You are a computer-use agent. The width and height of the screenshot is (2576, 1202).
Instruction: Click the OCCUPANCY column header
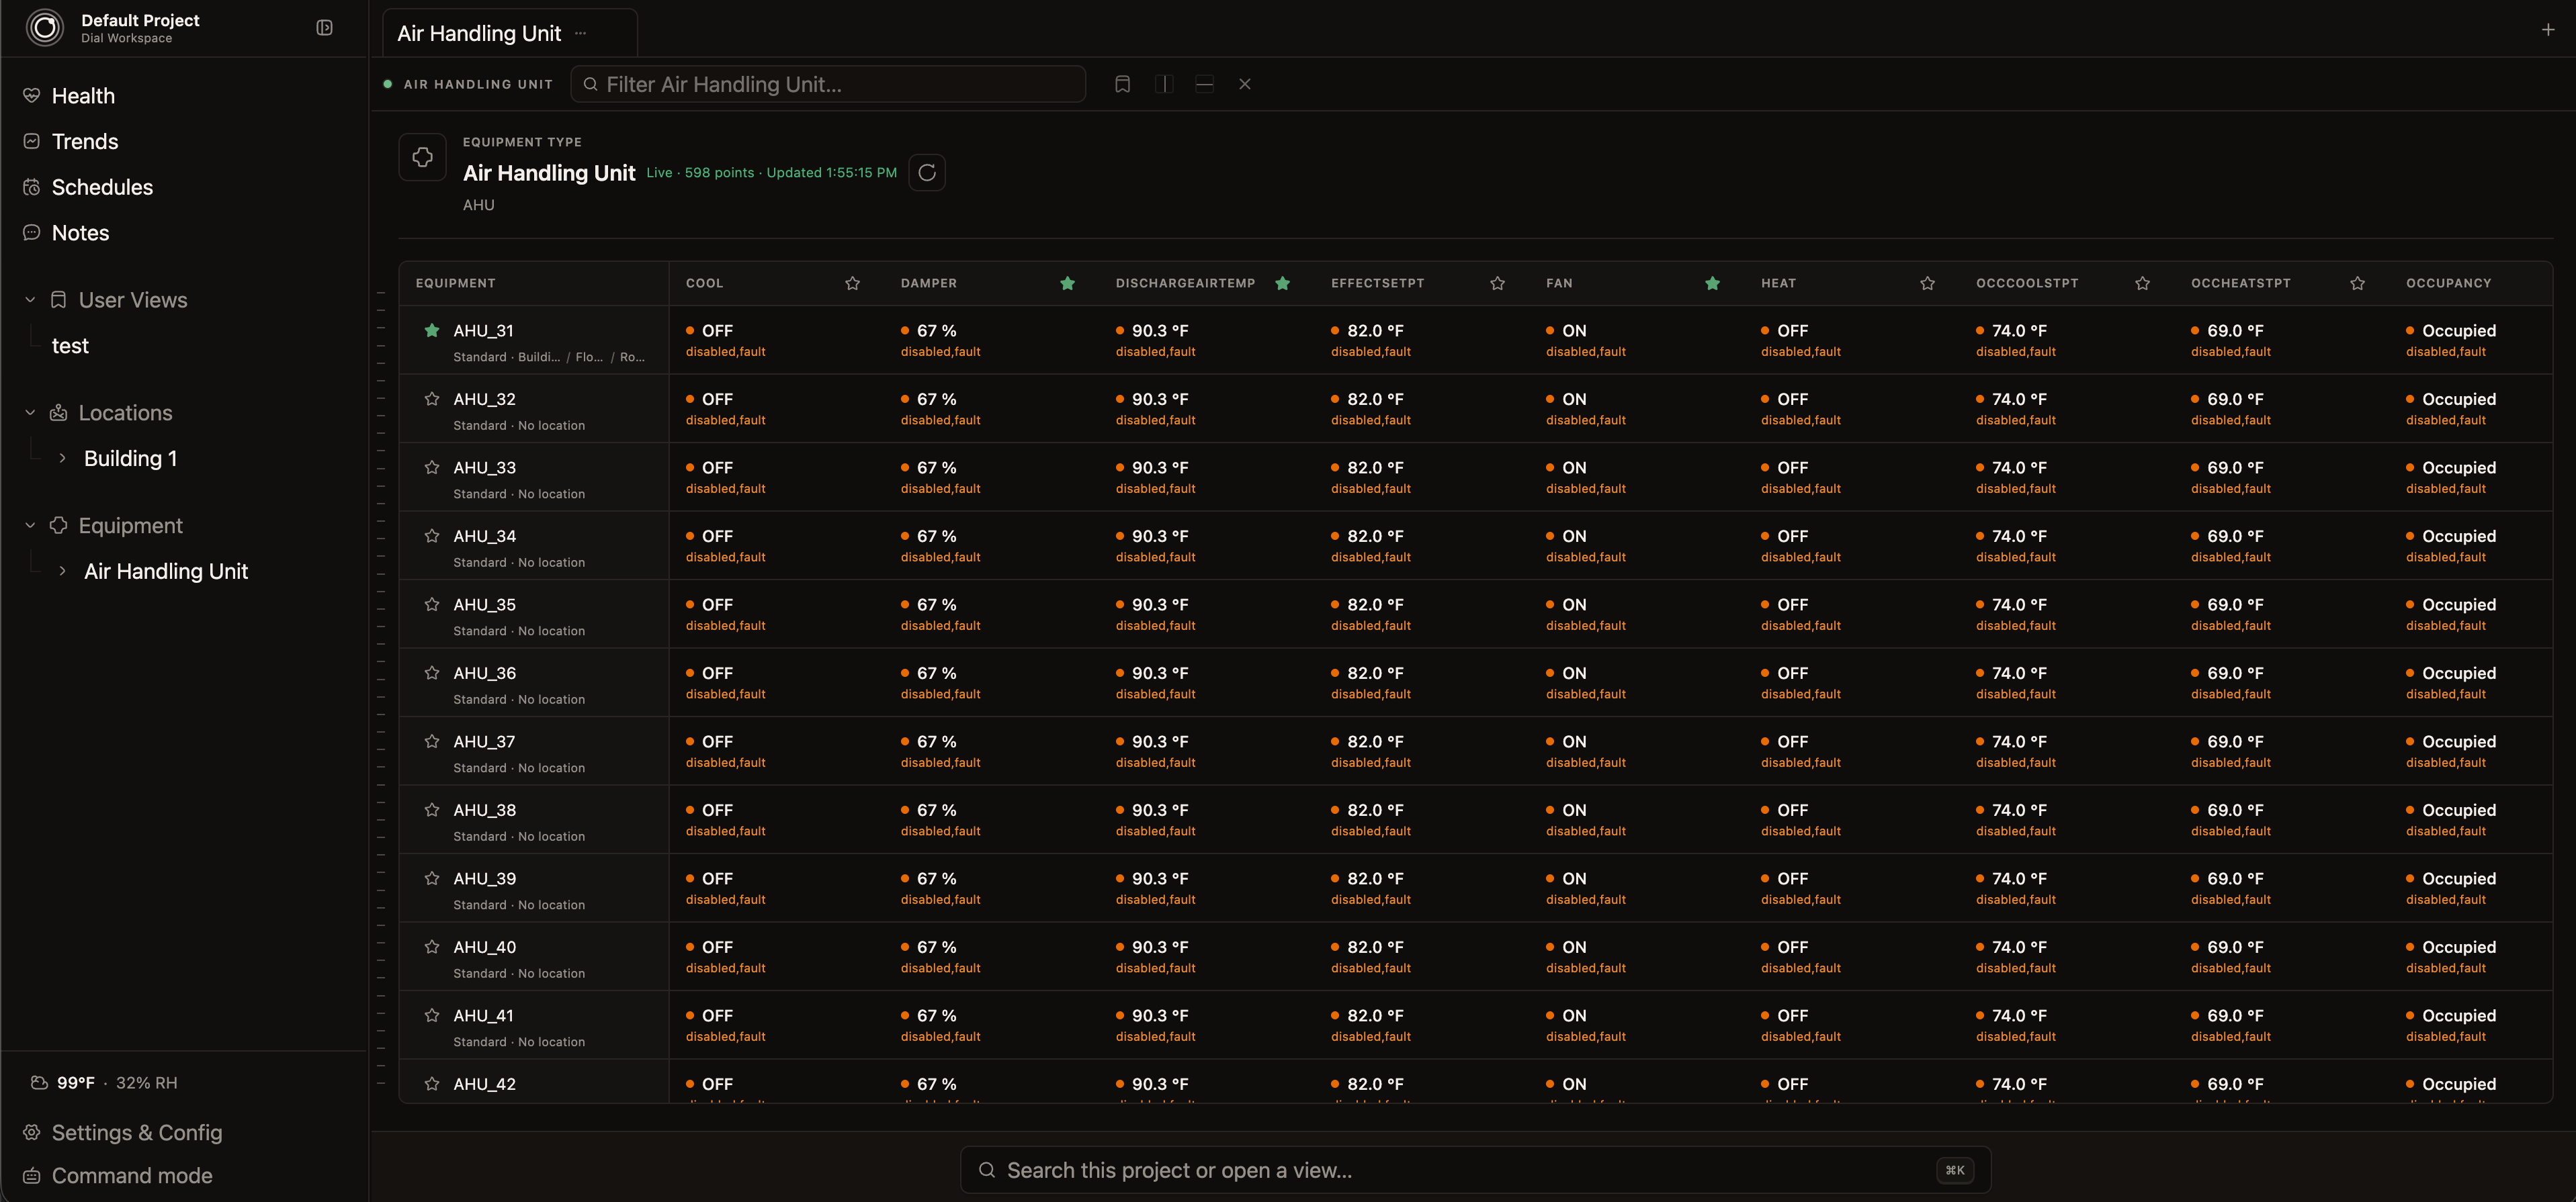[2448, 284]
